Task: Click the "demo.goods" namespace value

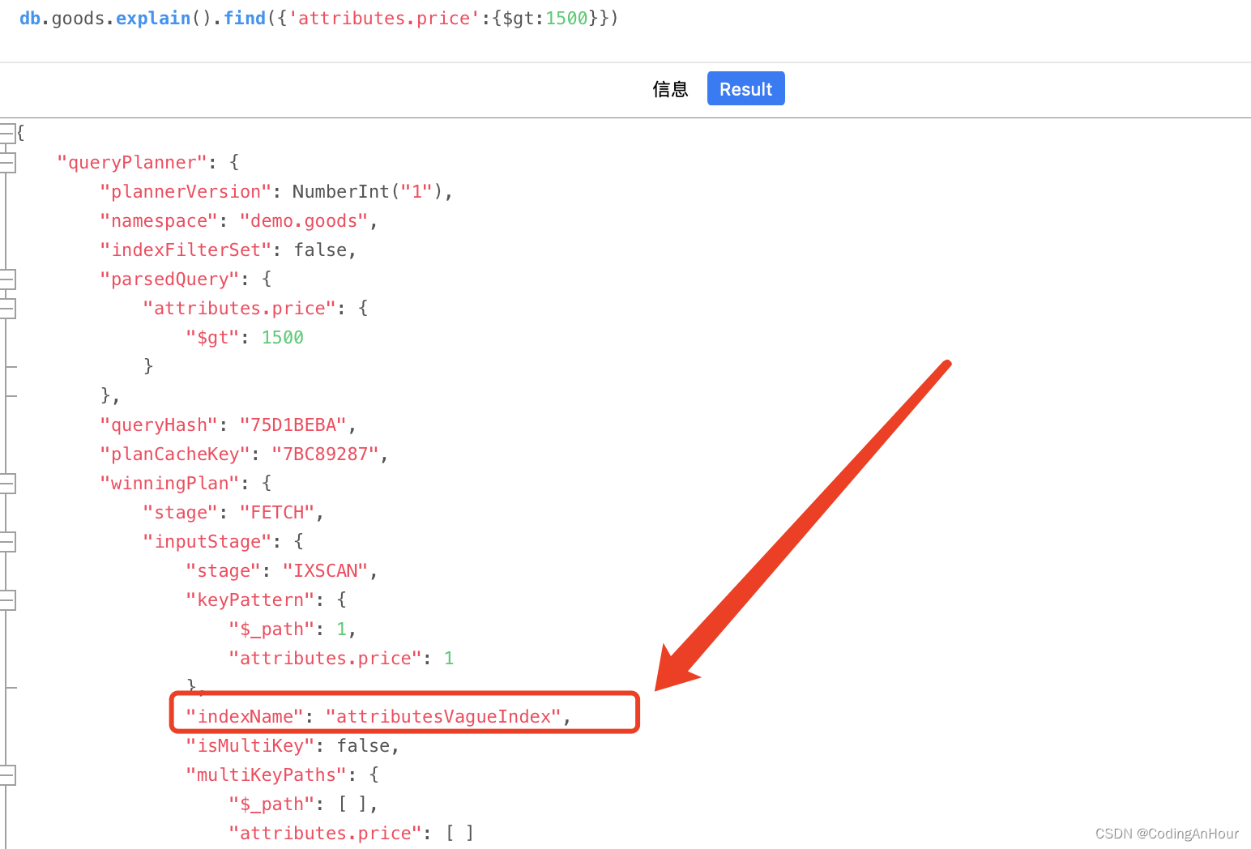Action: click(x=304, y=221)
